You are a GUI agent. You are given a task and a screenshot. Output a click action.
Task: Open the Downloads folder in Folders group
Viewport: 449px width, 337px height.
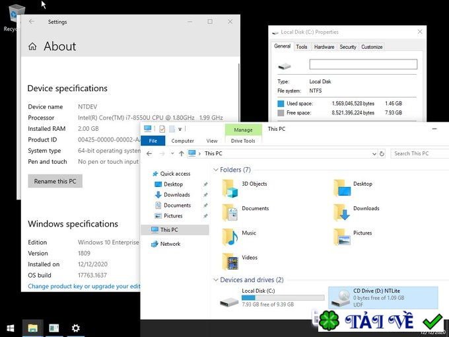click(357, 213)
